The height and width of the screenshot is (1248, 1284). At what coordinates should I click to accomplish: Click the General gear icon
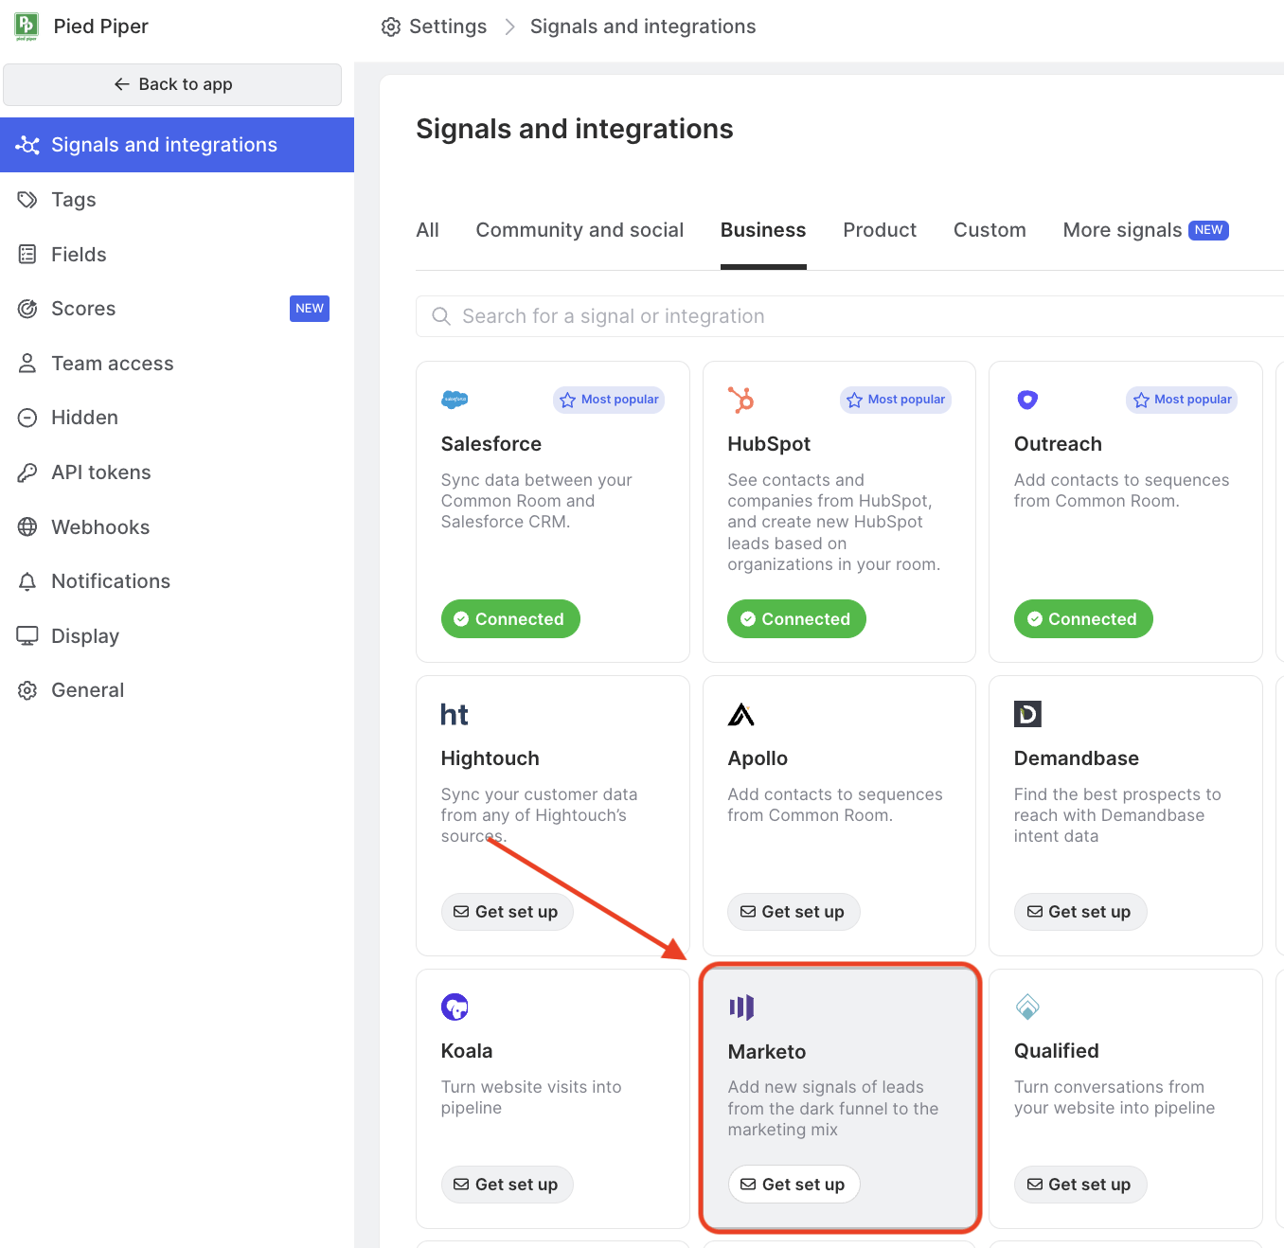(x=27, y=690)
